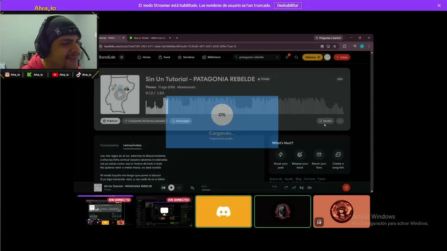Open the BandLab user avatar menu
447x251 pixels.
coord(327,57)
